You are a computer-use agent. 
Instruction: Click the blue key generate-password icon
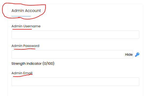tap(137, 55)
